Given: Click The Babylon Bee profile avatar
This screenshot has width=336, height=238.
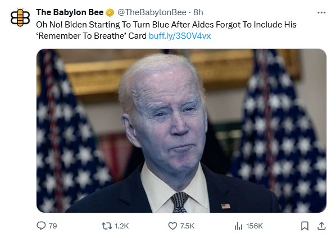Looking at the screenshot, I should (x=20, y=18).
